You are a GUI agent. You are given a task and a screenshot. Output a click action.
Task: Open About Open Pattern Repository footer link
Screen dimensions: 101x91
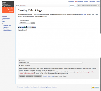tap(38, 87)
